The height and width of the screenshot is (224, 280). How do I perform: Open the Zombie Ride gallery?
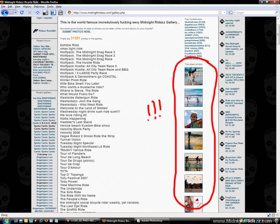tap(69, 45)
